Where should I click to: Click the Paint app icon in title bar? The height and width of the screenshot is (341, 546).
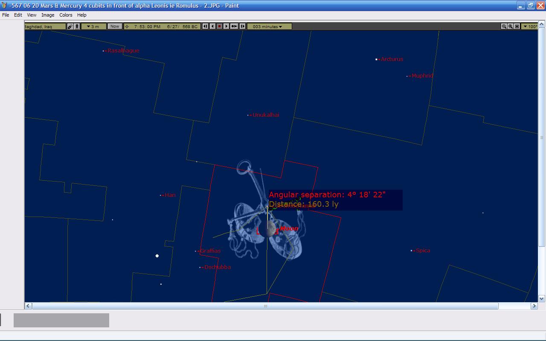[4, 6]
